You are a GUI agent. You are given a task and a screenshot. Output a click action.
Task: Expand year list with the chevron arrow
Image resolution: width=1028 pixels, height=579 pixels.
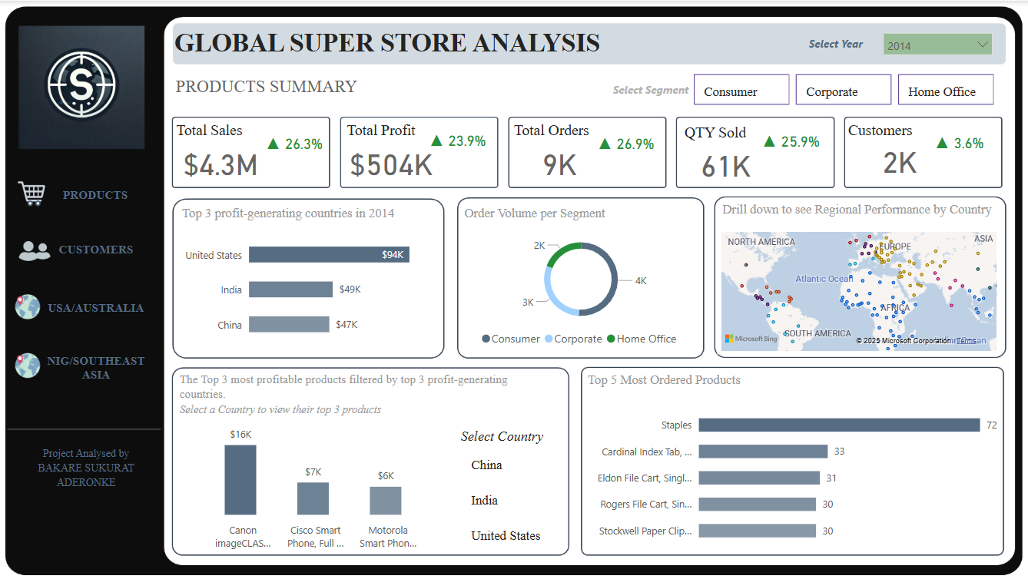982,45
